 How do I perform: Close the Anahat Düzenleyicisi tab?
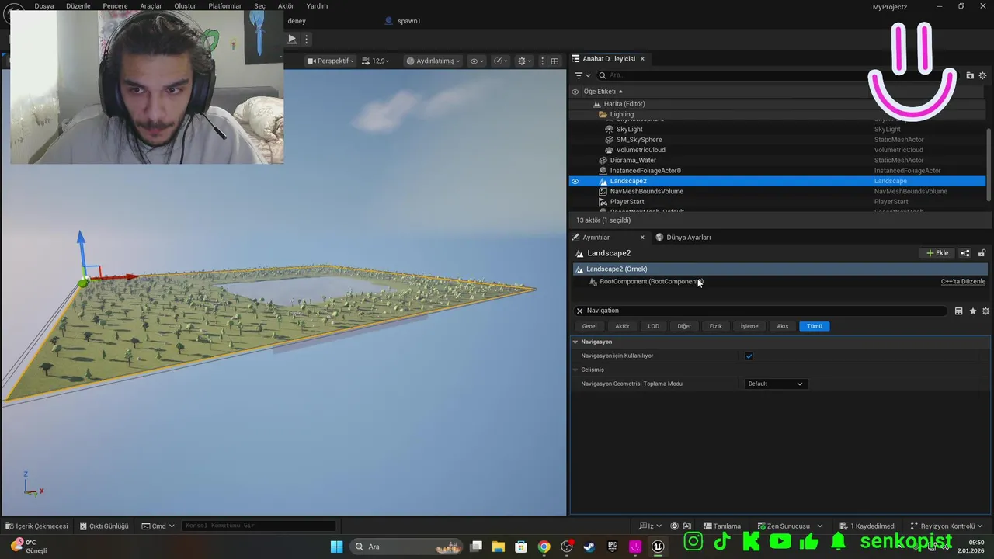[x=642, y=59]
